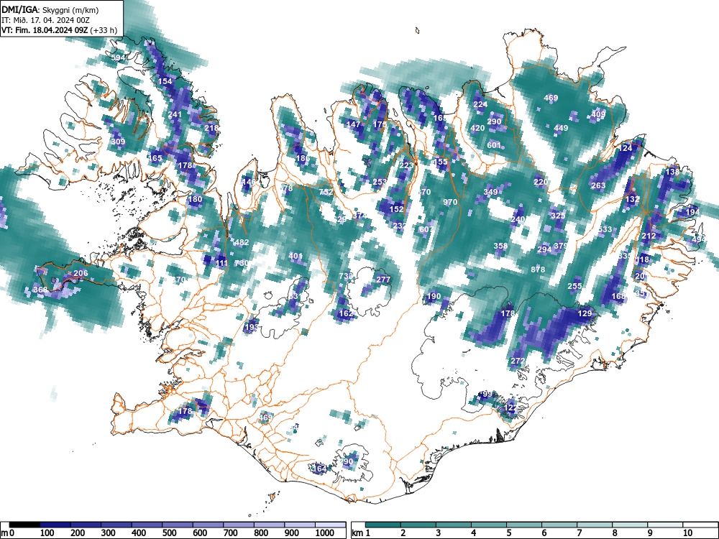Click the visibility value 129 on the map

click(585, 313)
